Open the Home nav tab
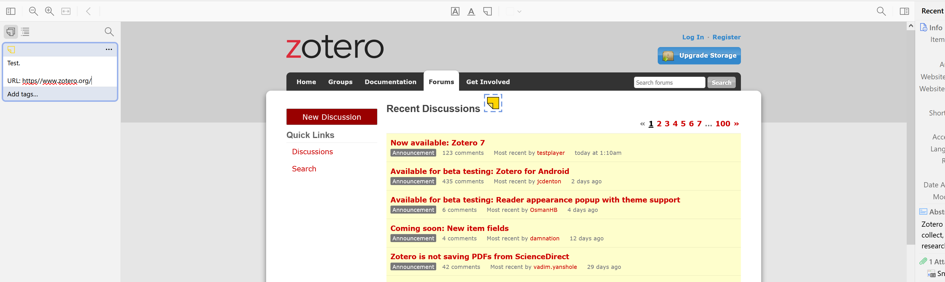The height and width of the screenshot is (282, 945). click(x=306, y=82)
